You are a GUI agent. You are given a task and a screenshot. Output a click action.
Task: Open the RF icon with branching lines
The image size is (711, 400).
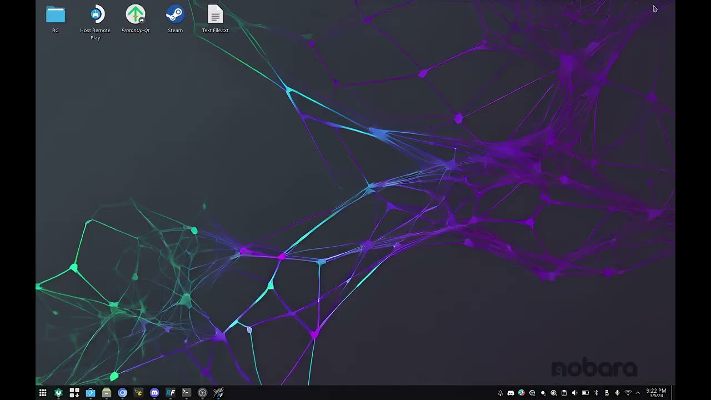tap(218, 393)
